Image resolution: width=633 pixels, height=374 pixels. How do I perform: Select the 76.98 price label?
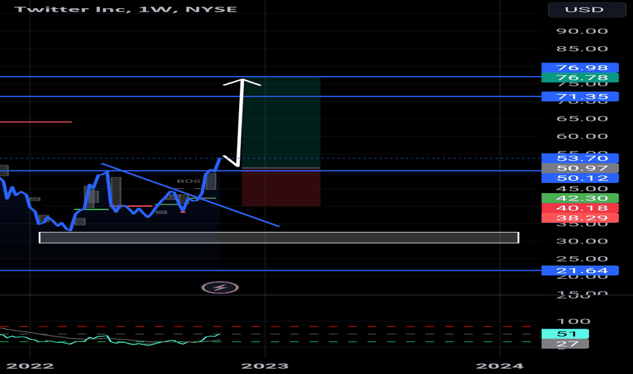580,67
